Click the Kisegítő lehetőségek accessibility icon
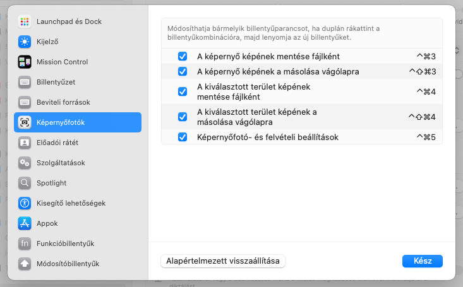 click(x=25, y=203)
